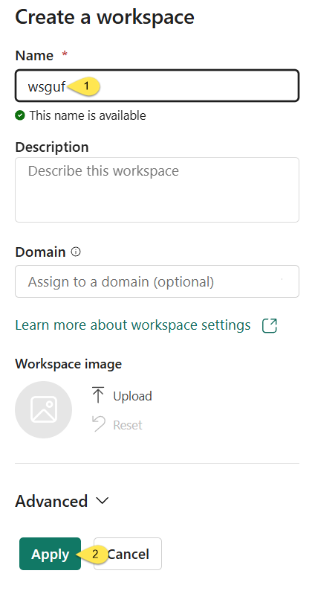Viewport: 312px width, 591px height.
Task: Open the Assign to a domain dropdown
Action: tap(157, 281)
